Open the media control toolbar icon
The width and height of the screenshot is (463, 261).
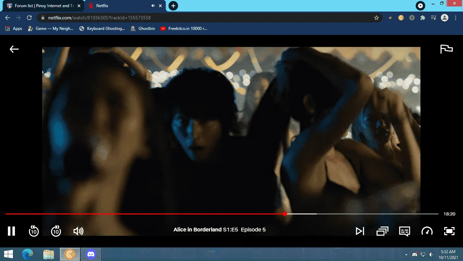point(433,18)
